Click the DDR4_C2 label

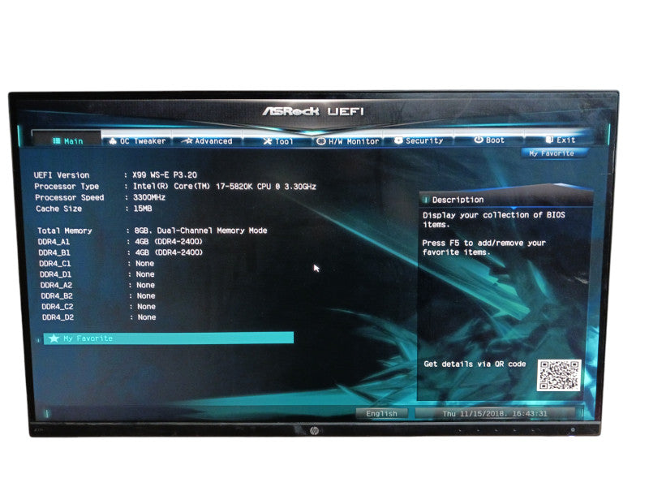click(58, 307)
